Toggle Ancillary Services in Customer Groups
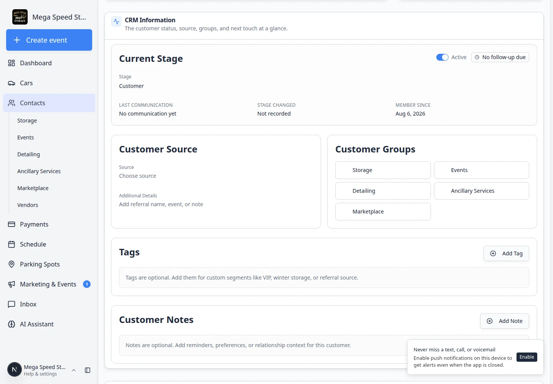Image resolution: width=553 pixels, height=384 pixels. click(482, 191)
